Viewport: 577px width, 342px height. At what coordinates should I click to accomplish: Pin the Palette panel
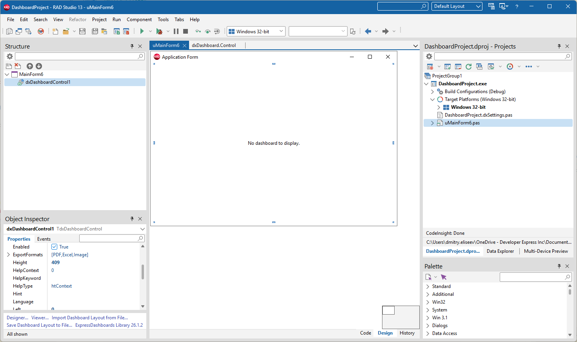click(559, 266)
